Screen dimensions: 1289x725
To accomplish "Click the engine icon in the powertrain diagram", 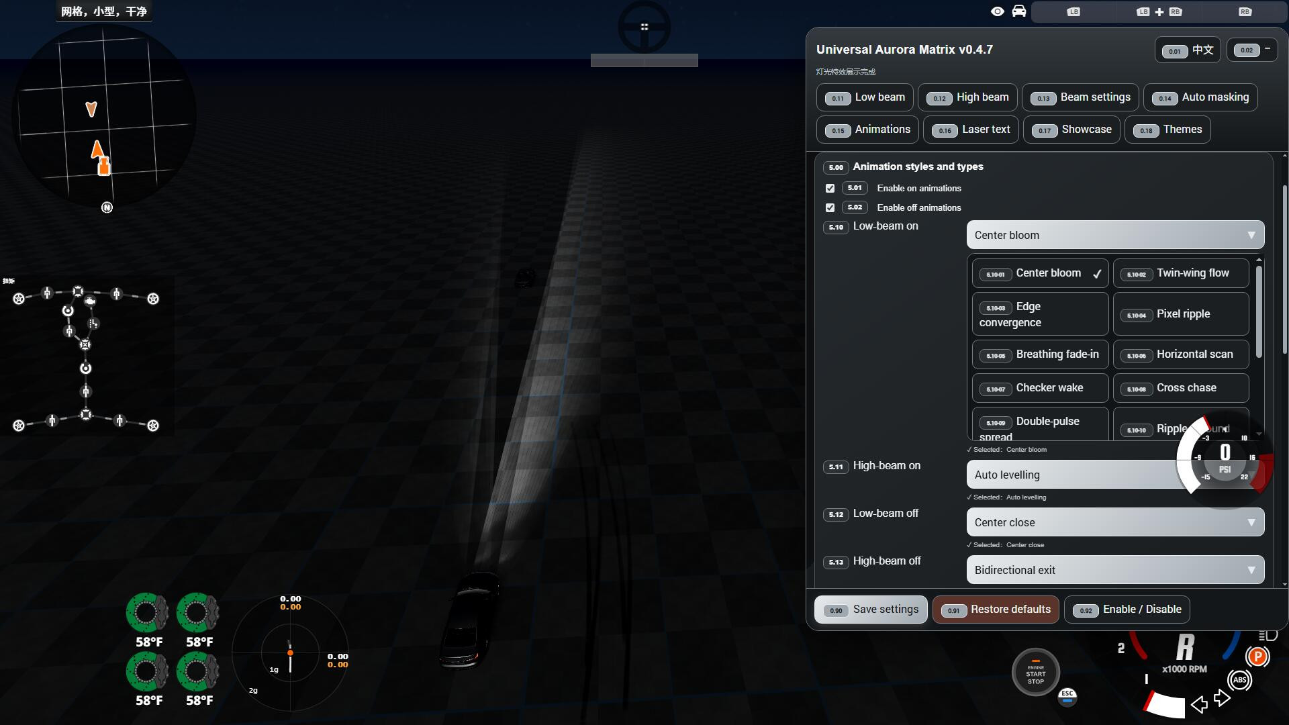I will tap(90, 303).
